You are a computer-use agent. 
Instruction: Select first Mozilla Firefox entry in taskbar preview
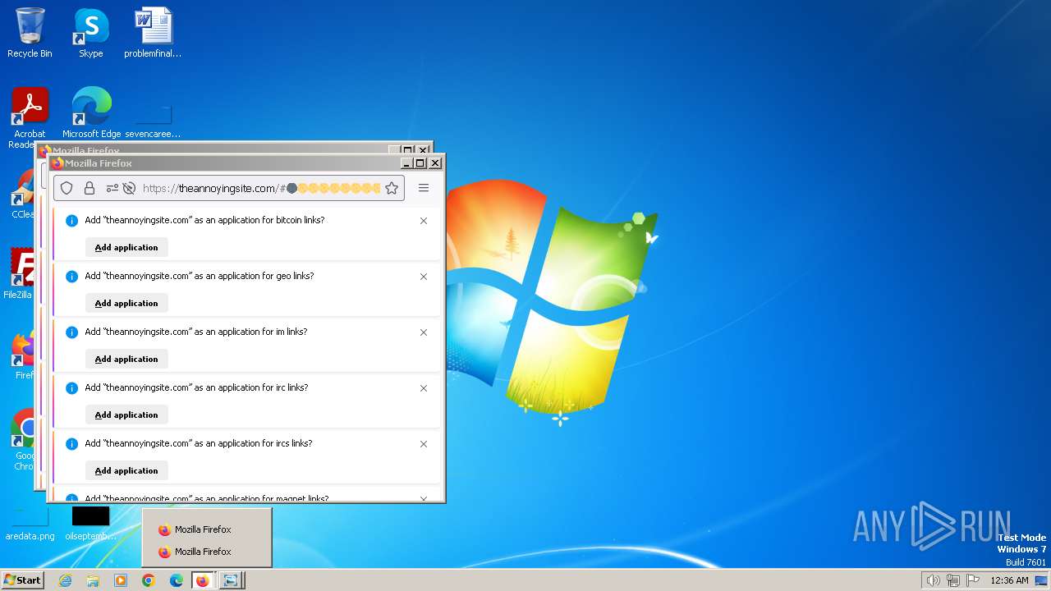tap(207, 529)
